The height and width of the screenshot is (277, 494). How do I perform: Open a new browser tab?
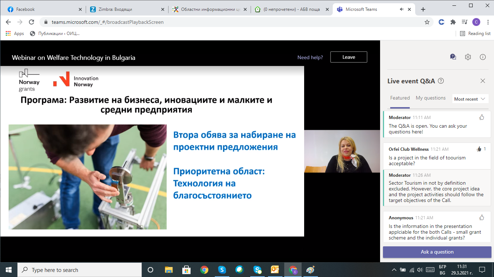[423, 9]
